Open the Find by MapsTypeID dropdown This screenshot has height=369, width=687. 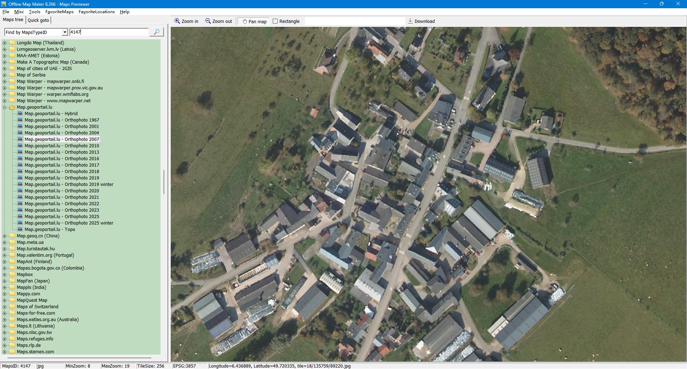coord(65,32)
